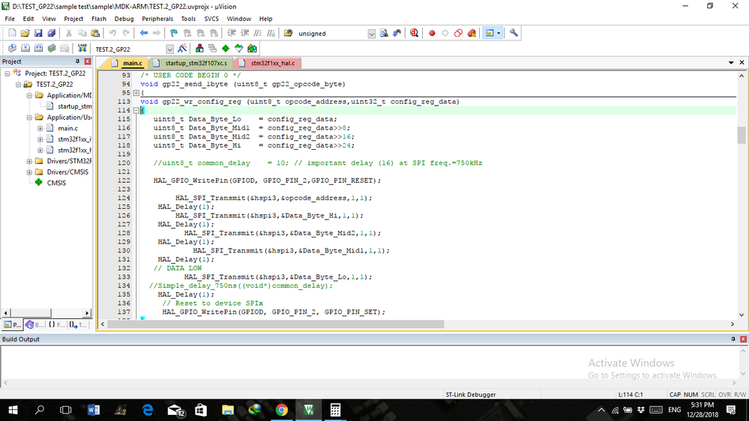Download code to flash with LOAD icon

tap(82, 48)
